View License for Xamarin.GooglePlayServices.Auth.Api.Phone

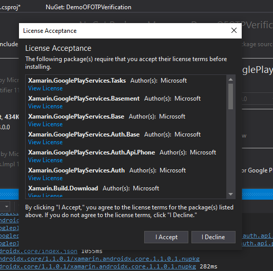point(45,160)
